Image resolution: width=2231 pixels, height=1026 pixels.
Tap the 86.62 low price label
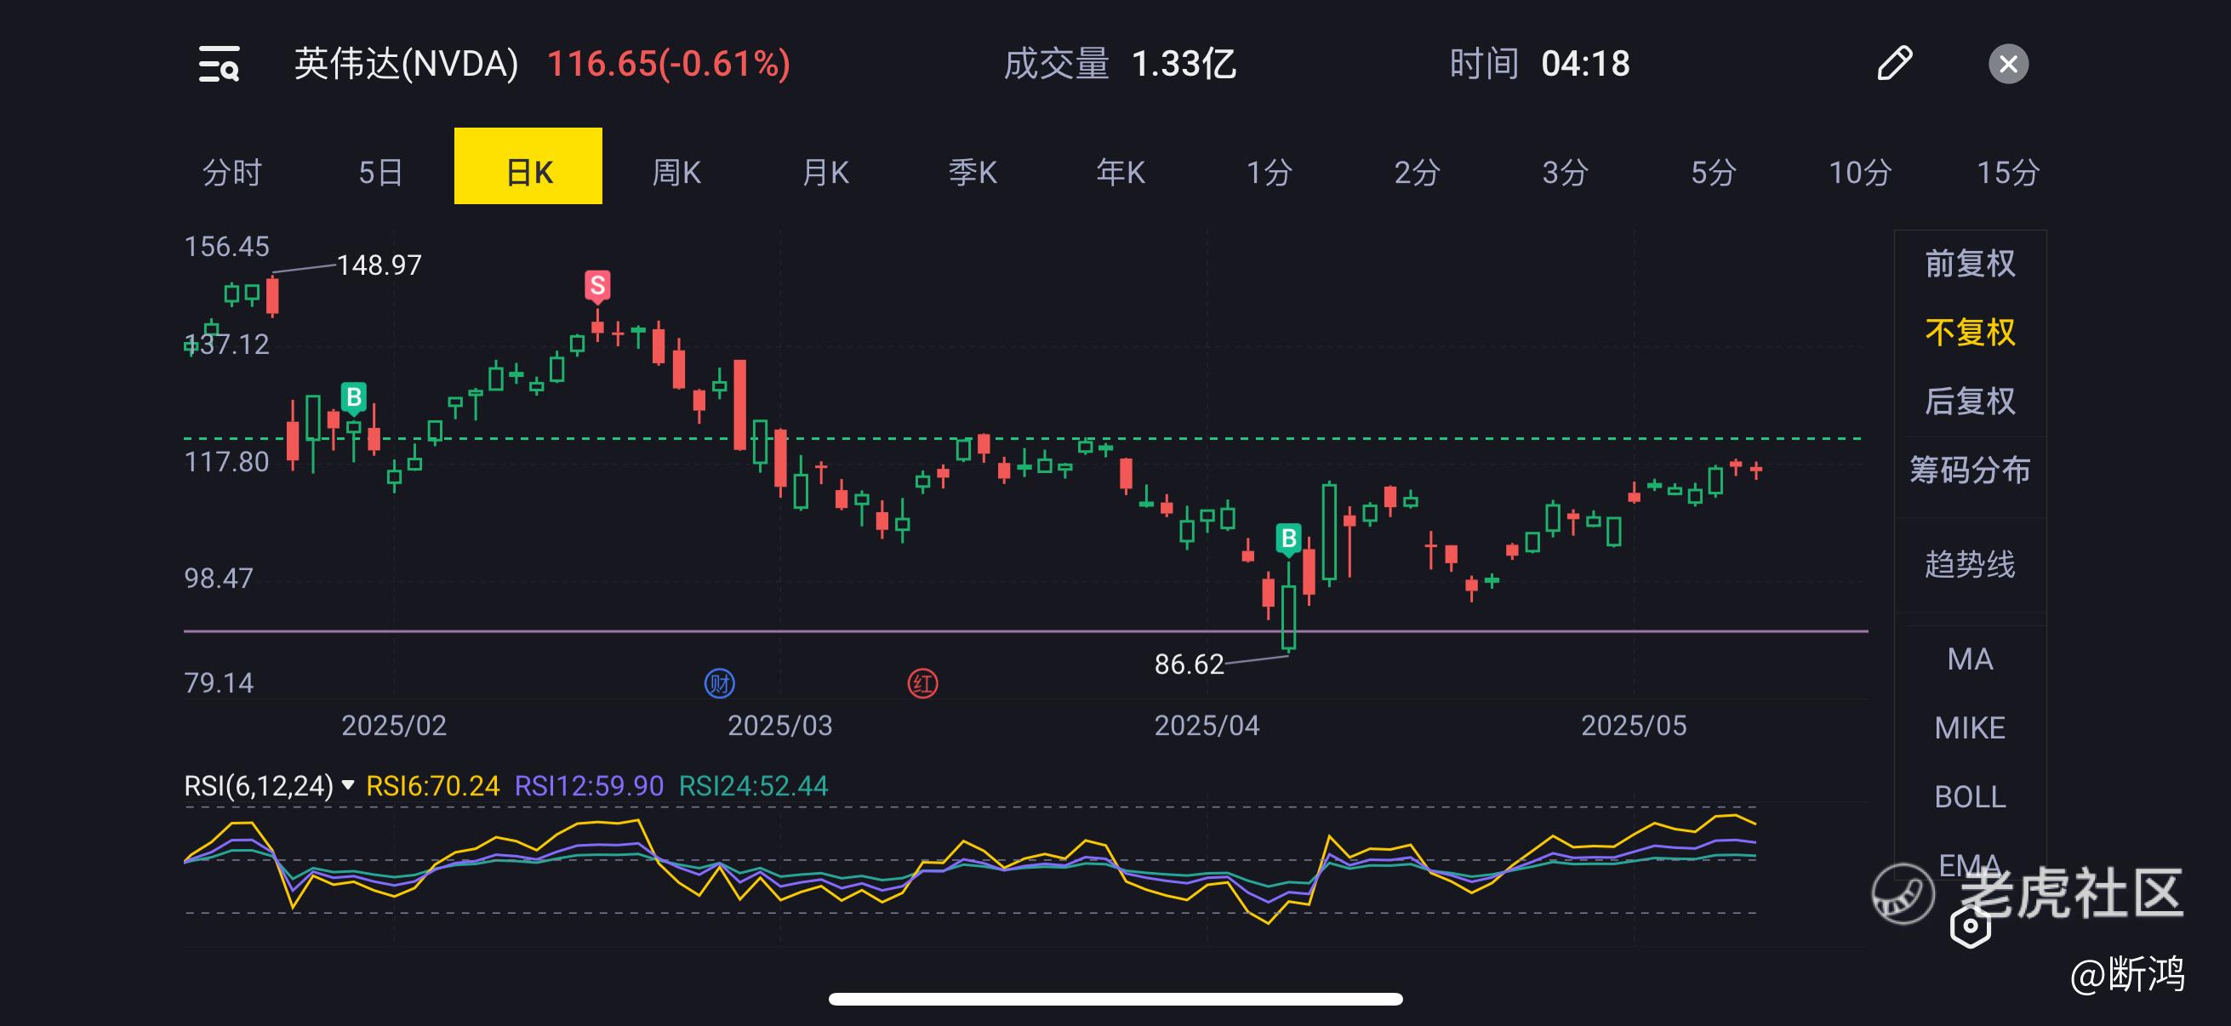click(1190, 664)
